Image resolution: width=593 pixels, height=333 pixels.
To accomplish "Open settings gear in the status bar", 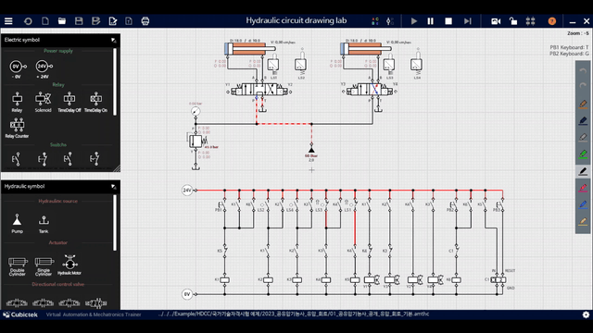I will pyautogui.click(x=586, y=314).
